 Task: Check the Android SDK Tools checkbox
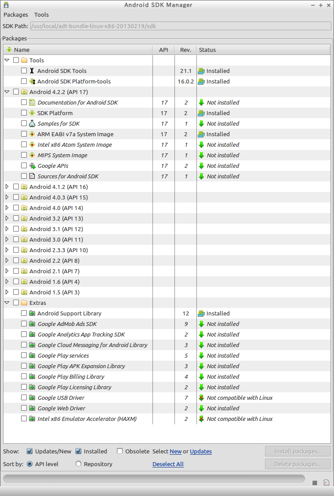[x=24, y=71]
